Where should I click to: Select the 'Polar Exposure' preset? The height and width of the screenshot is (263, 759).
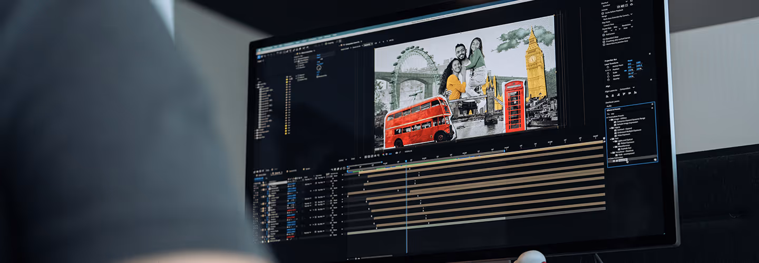624,135
